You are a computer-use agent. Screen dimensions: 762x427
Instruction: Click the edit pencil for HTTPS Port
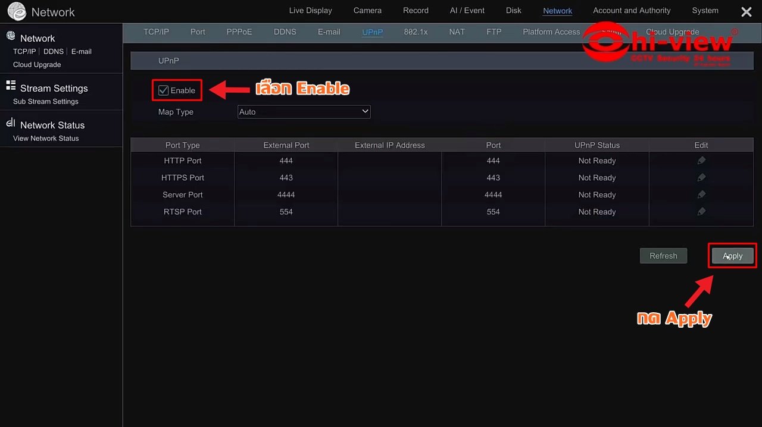coord(701,178)
